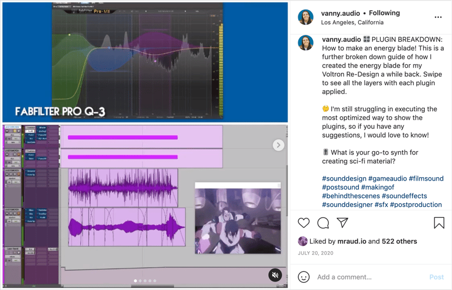Share the post with the paper plane icon
The image size is (452, 290).
pos(342,223)
